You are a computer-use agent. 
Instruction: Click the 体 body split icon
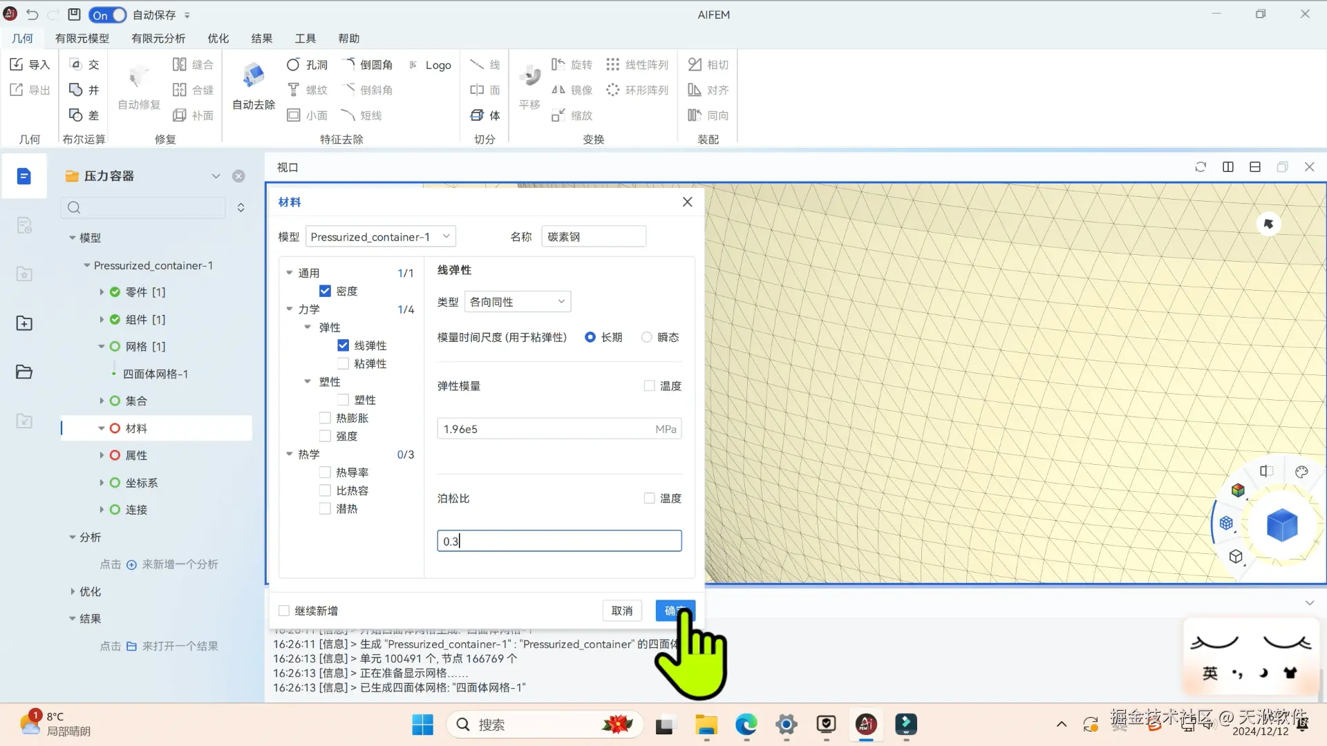coord(478,115)
